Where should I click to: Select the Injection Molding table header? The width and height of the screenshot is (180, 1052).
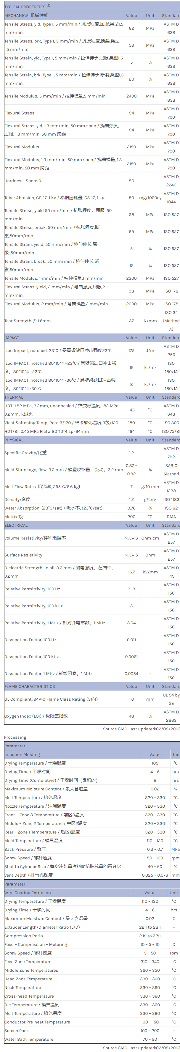pyautogui.click(x=22, y=755)
